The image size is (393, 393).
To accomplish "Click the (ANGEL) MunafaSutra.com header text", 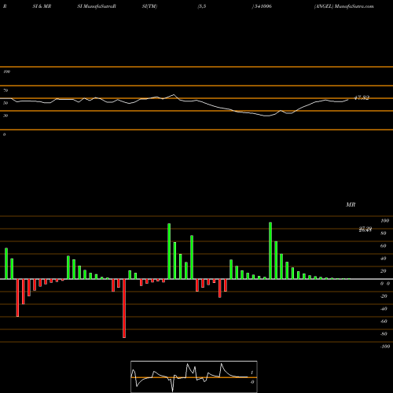I will point(344,6).
